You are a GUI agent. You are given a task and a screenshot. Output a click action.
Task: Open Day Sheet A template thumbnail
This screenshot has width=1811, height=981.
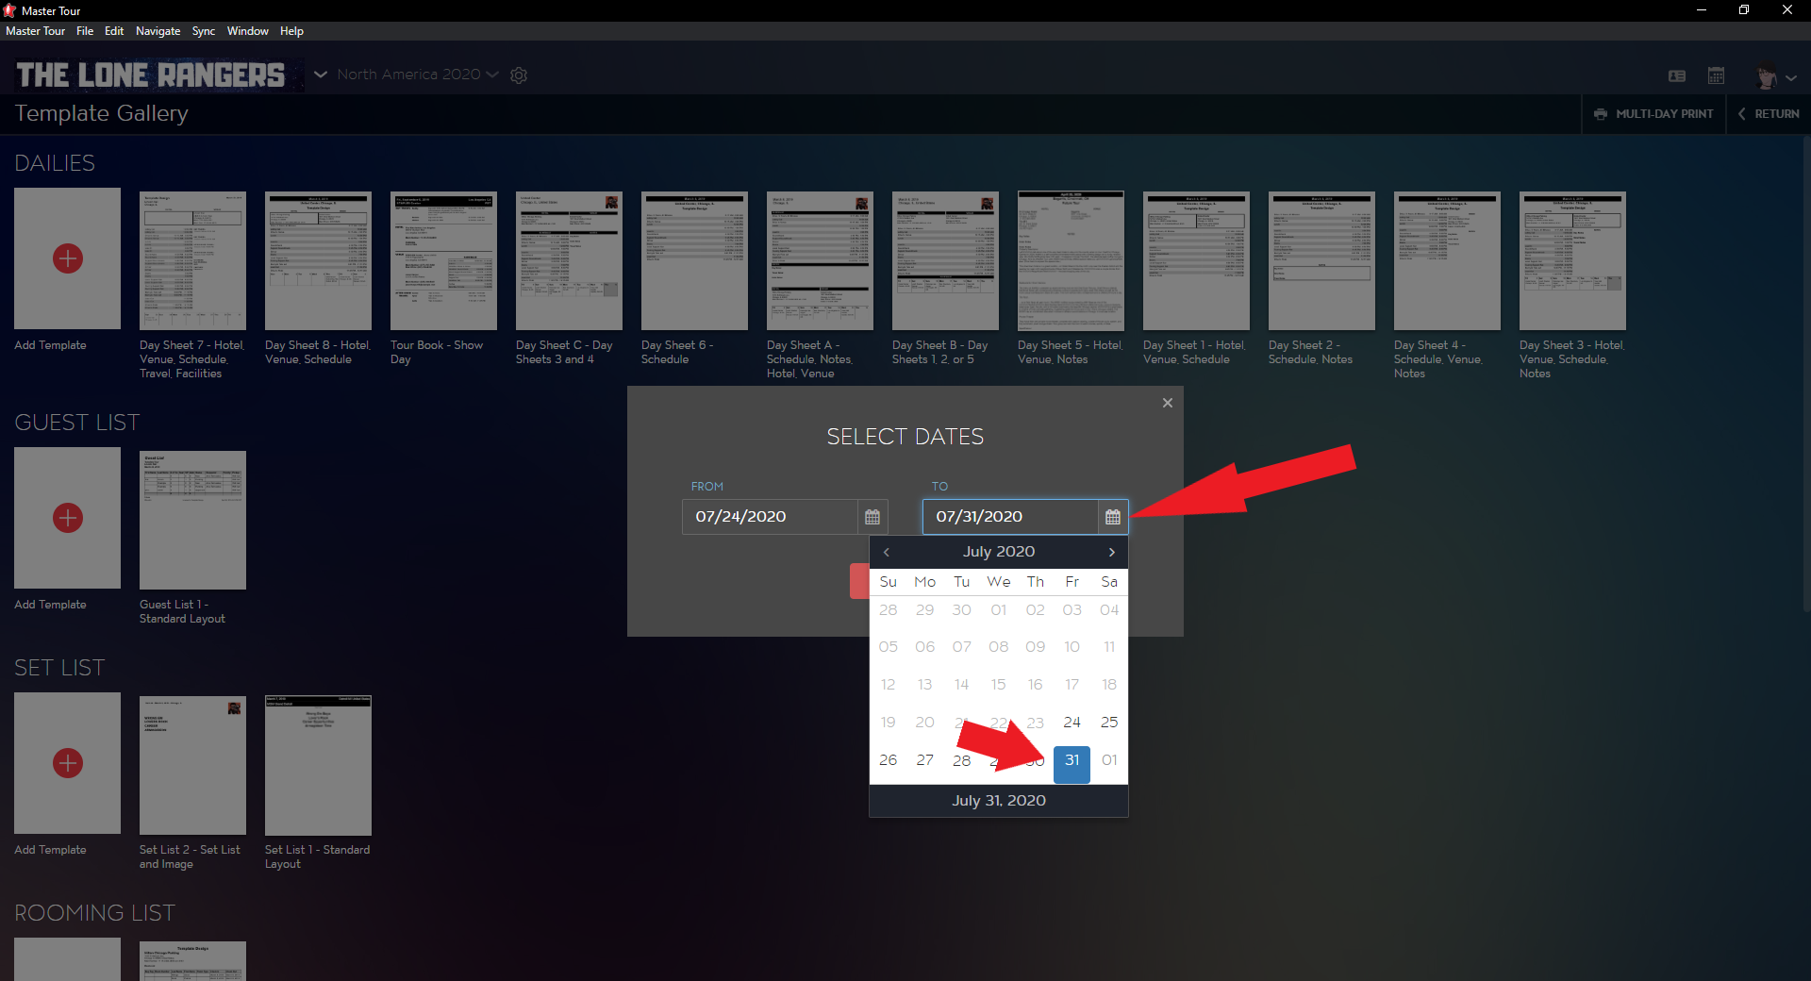[x=820, y=260]
